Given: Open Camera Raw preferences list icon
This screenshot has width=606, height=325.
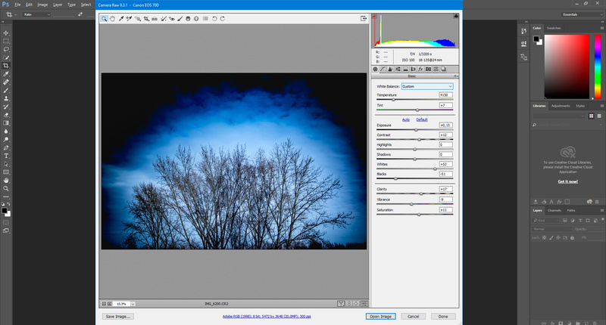Looking at the screenshot, I should pyautogui.click(x=205, y=17).
